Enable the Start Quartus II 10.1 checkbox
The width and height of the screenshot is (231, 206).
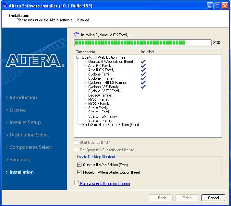(x=76, y=143)
